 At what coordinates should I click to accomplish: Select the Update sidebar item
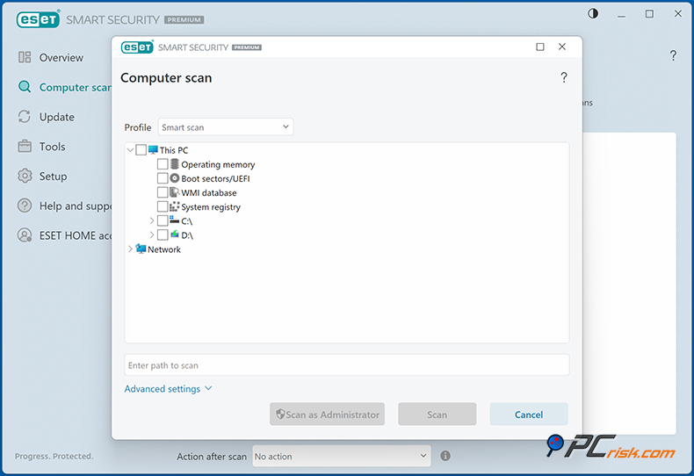pyautogui.click(x=56, y=117)
